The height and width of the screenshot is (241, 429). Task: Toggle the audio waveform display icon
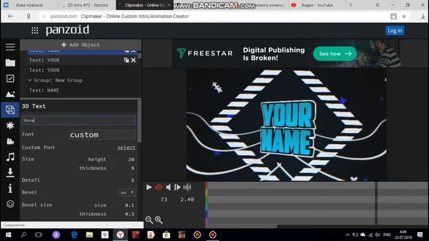click(x=187, y=187)
